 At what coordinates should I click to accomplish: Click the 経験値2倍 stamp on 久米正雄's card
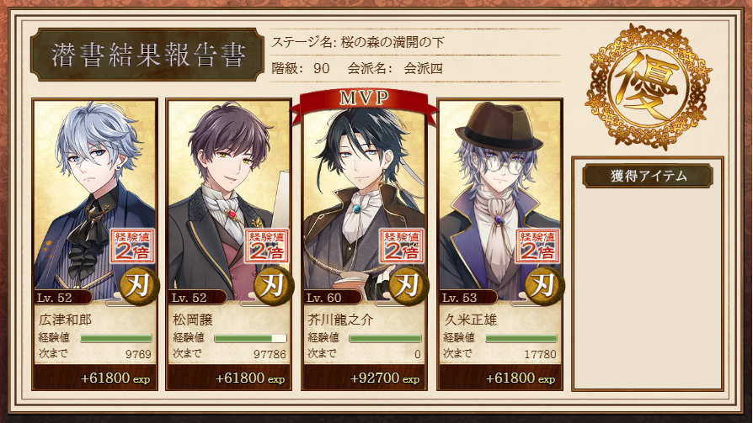tap(538, 246)
